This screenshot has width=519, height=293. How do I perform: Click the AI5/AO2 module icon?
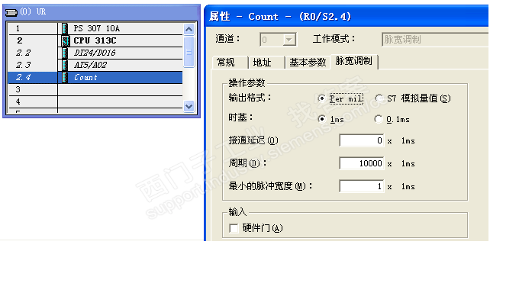point(65,65)
